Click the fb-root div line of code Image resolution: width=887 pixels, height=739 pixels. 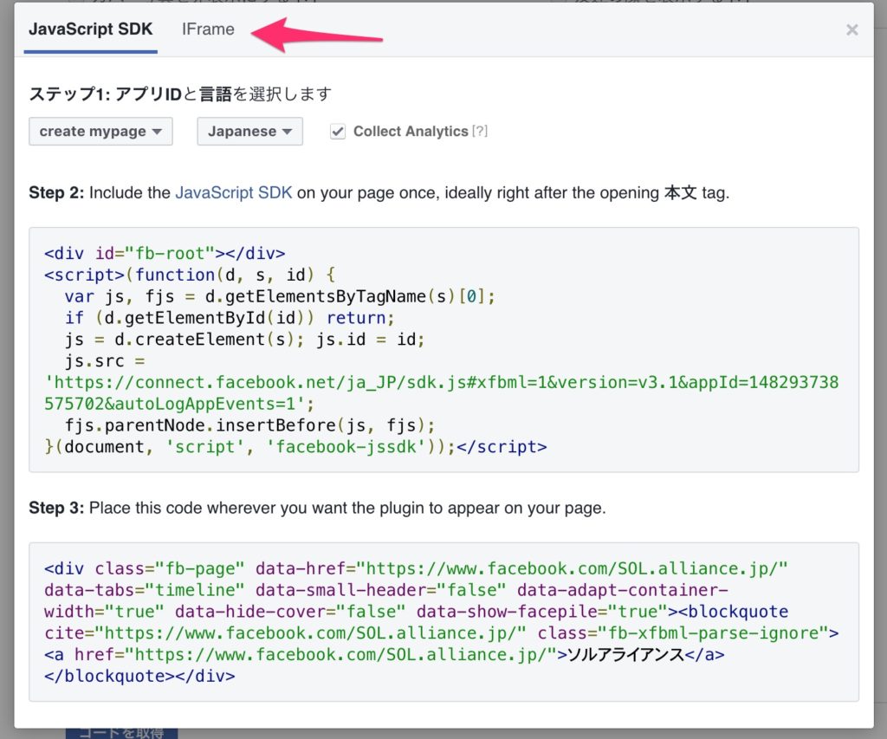click(165, 254)
